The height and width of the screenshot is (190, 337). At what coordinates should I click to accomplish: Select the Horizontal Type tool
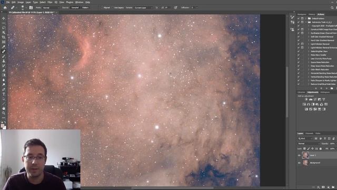click(x=4, y=94)
